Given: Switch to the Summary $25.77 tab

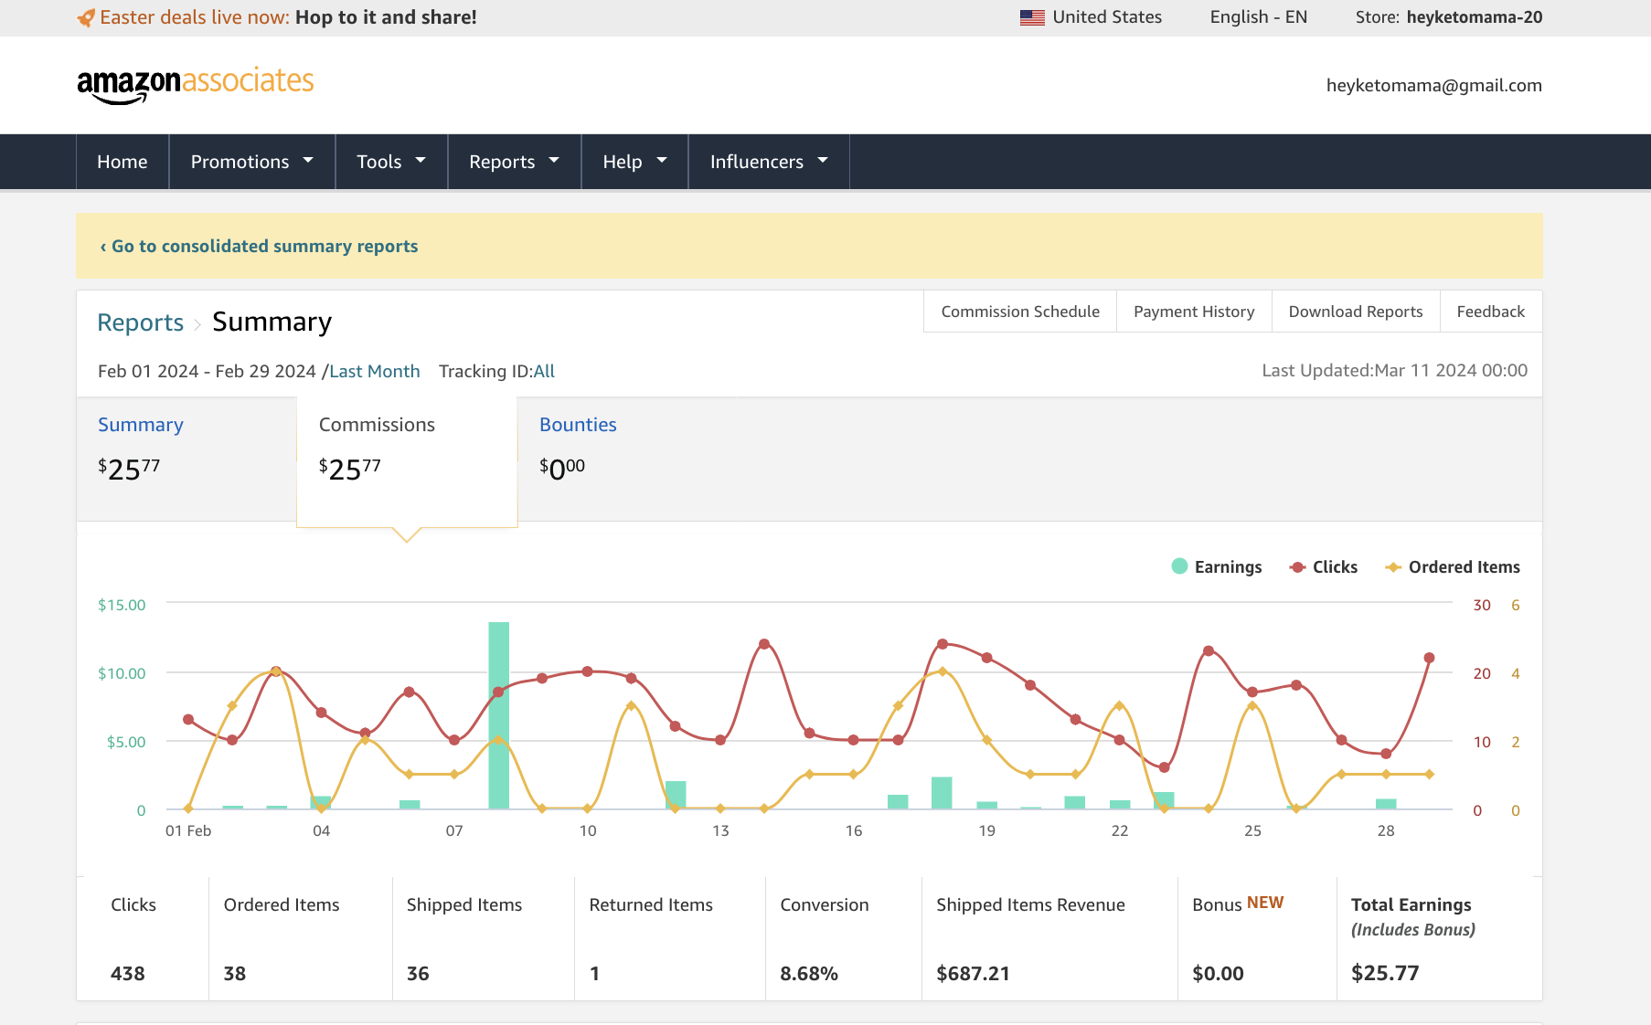Looking at the screenshot, I should [186, 459].
